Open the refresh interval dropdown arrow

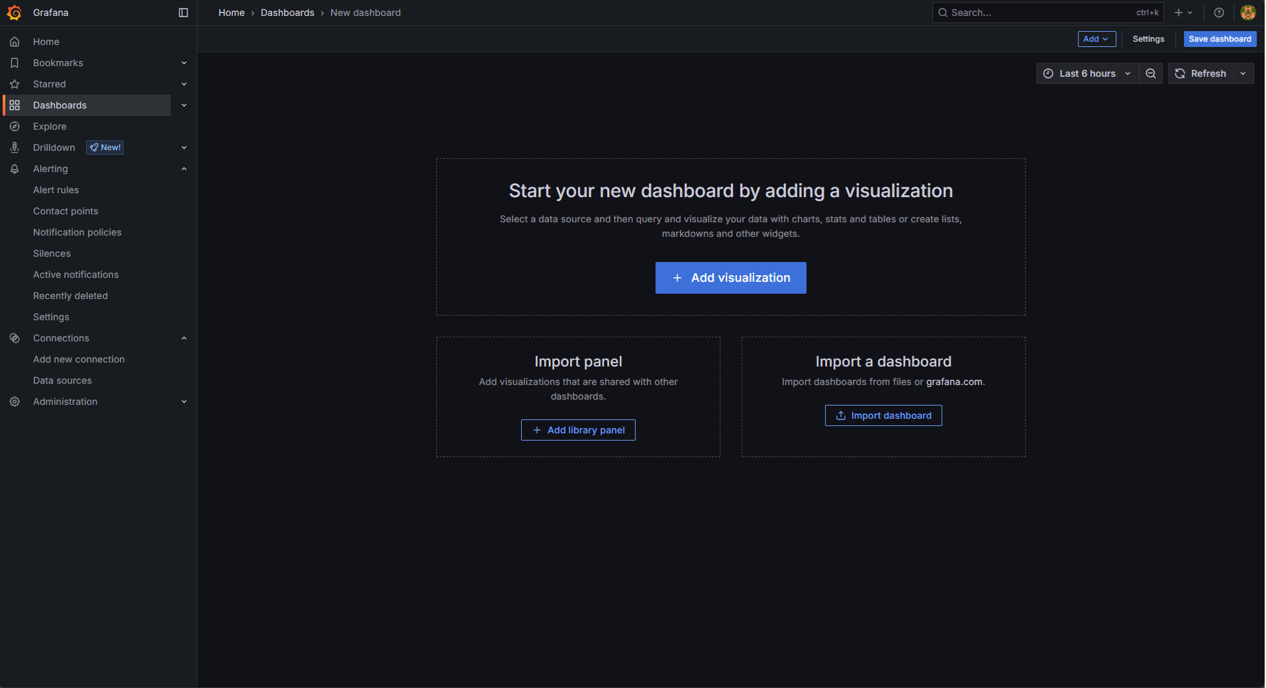[1243, 73]
